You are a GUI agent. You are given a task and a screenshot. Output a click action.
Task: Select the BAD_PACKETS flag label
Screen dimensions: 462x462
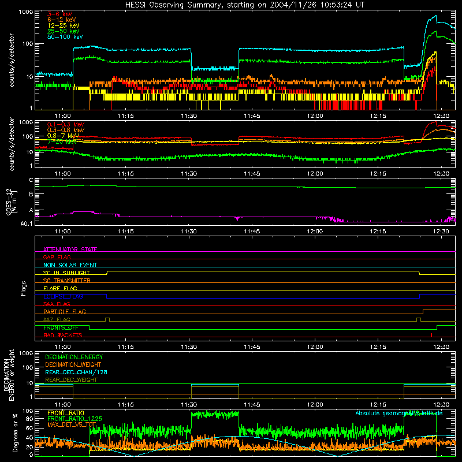(63, 335)
